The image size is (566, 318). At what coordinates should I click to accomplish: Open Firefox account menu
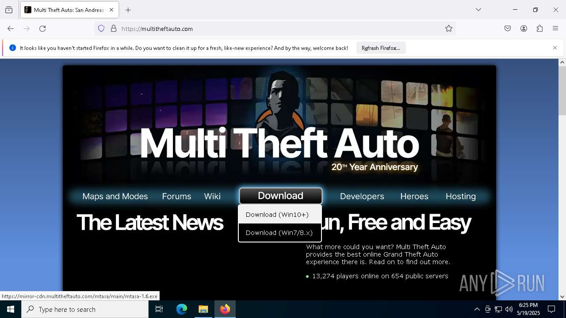click(524, 29)
